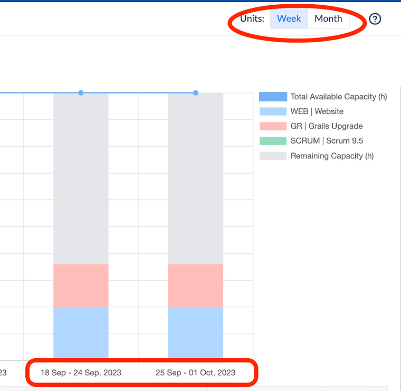Click '18 Sep - 24 Sep, 2023' axis label

(81, 373)
